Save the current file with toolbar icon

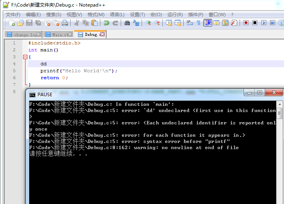coord(29,23)
